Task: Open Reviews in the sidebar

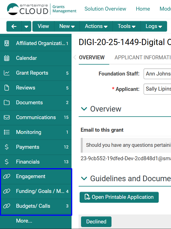Action: pyautogui.click(x=36, y=88)
